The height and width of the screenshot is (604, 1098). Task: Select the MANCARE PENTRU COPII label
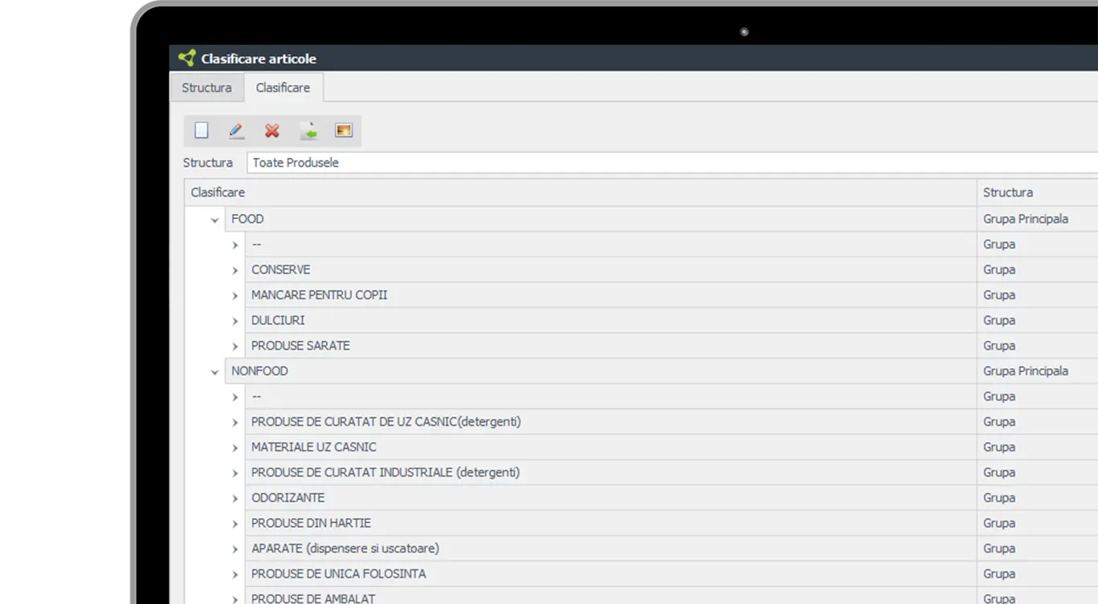(x=319, y=295)
